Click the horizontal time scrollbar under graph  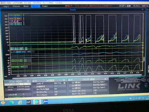coord(77,75)
